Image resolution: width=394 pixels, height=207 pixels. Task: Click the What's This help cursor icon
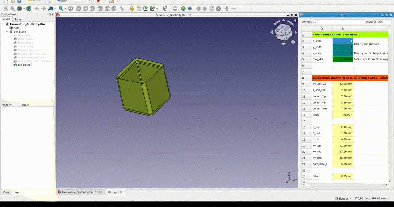coord(165,8)
